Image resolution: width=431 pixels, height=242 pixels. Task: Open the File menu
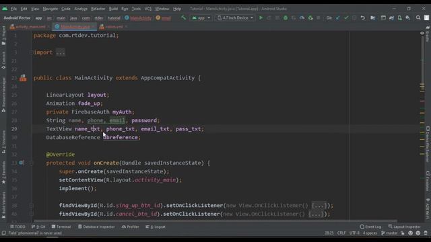point(13,9)
